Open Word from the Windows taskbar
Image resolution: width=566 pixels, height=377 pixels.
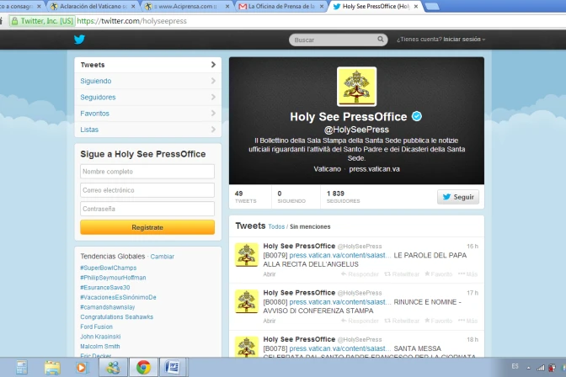click(172, 367)
